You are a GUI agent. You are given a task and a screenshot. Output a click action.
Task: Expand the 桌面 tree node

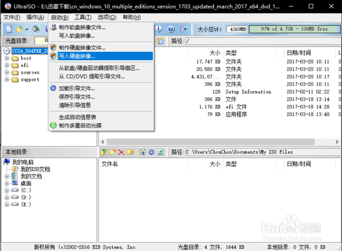point(6,183)
